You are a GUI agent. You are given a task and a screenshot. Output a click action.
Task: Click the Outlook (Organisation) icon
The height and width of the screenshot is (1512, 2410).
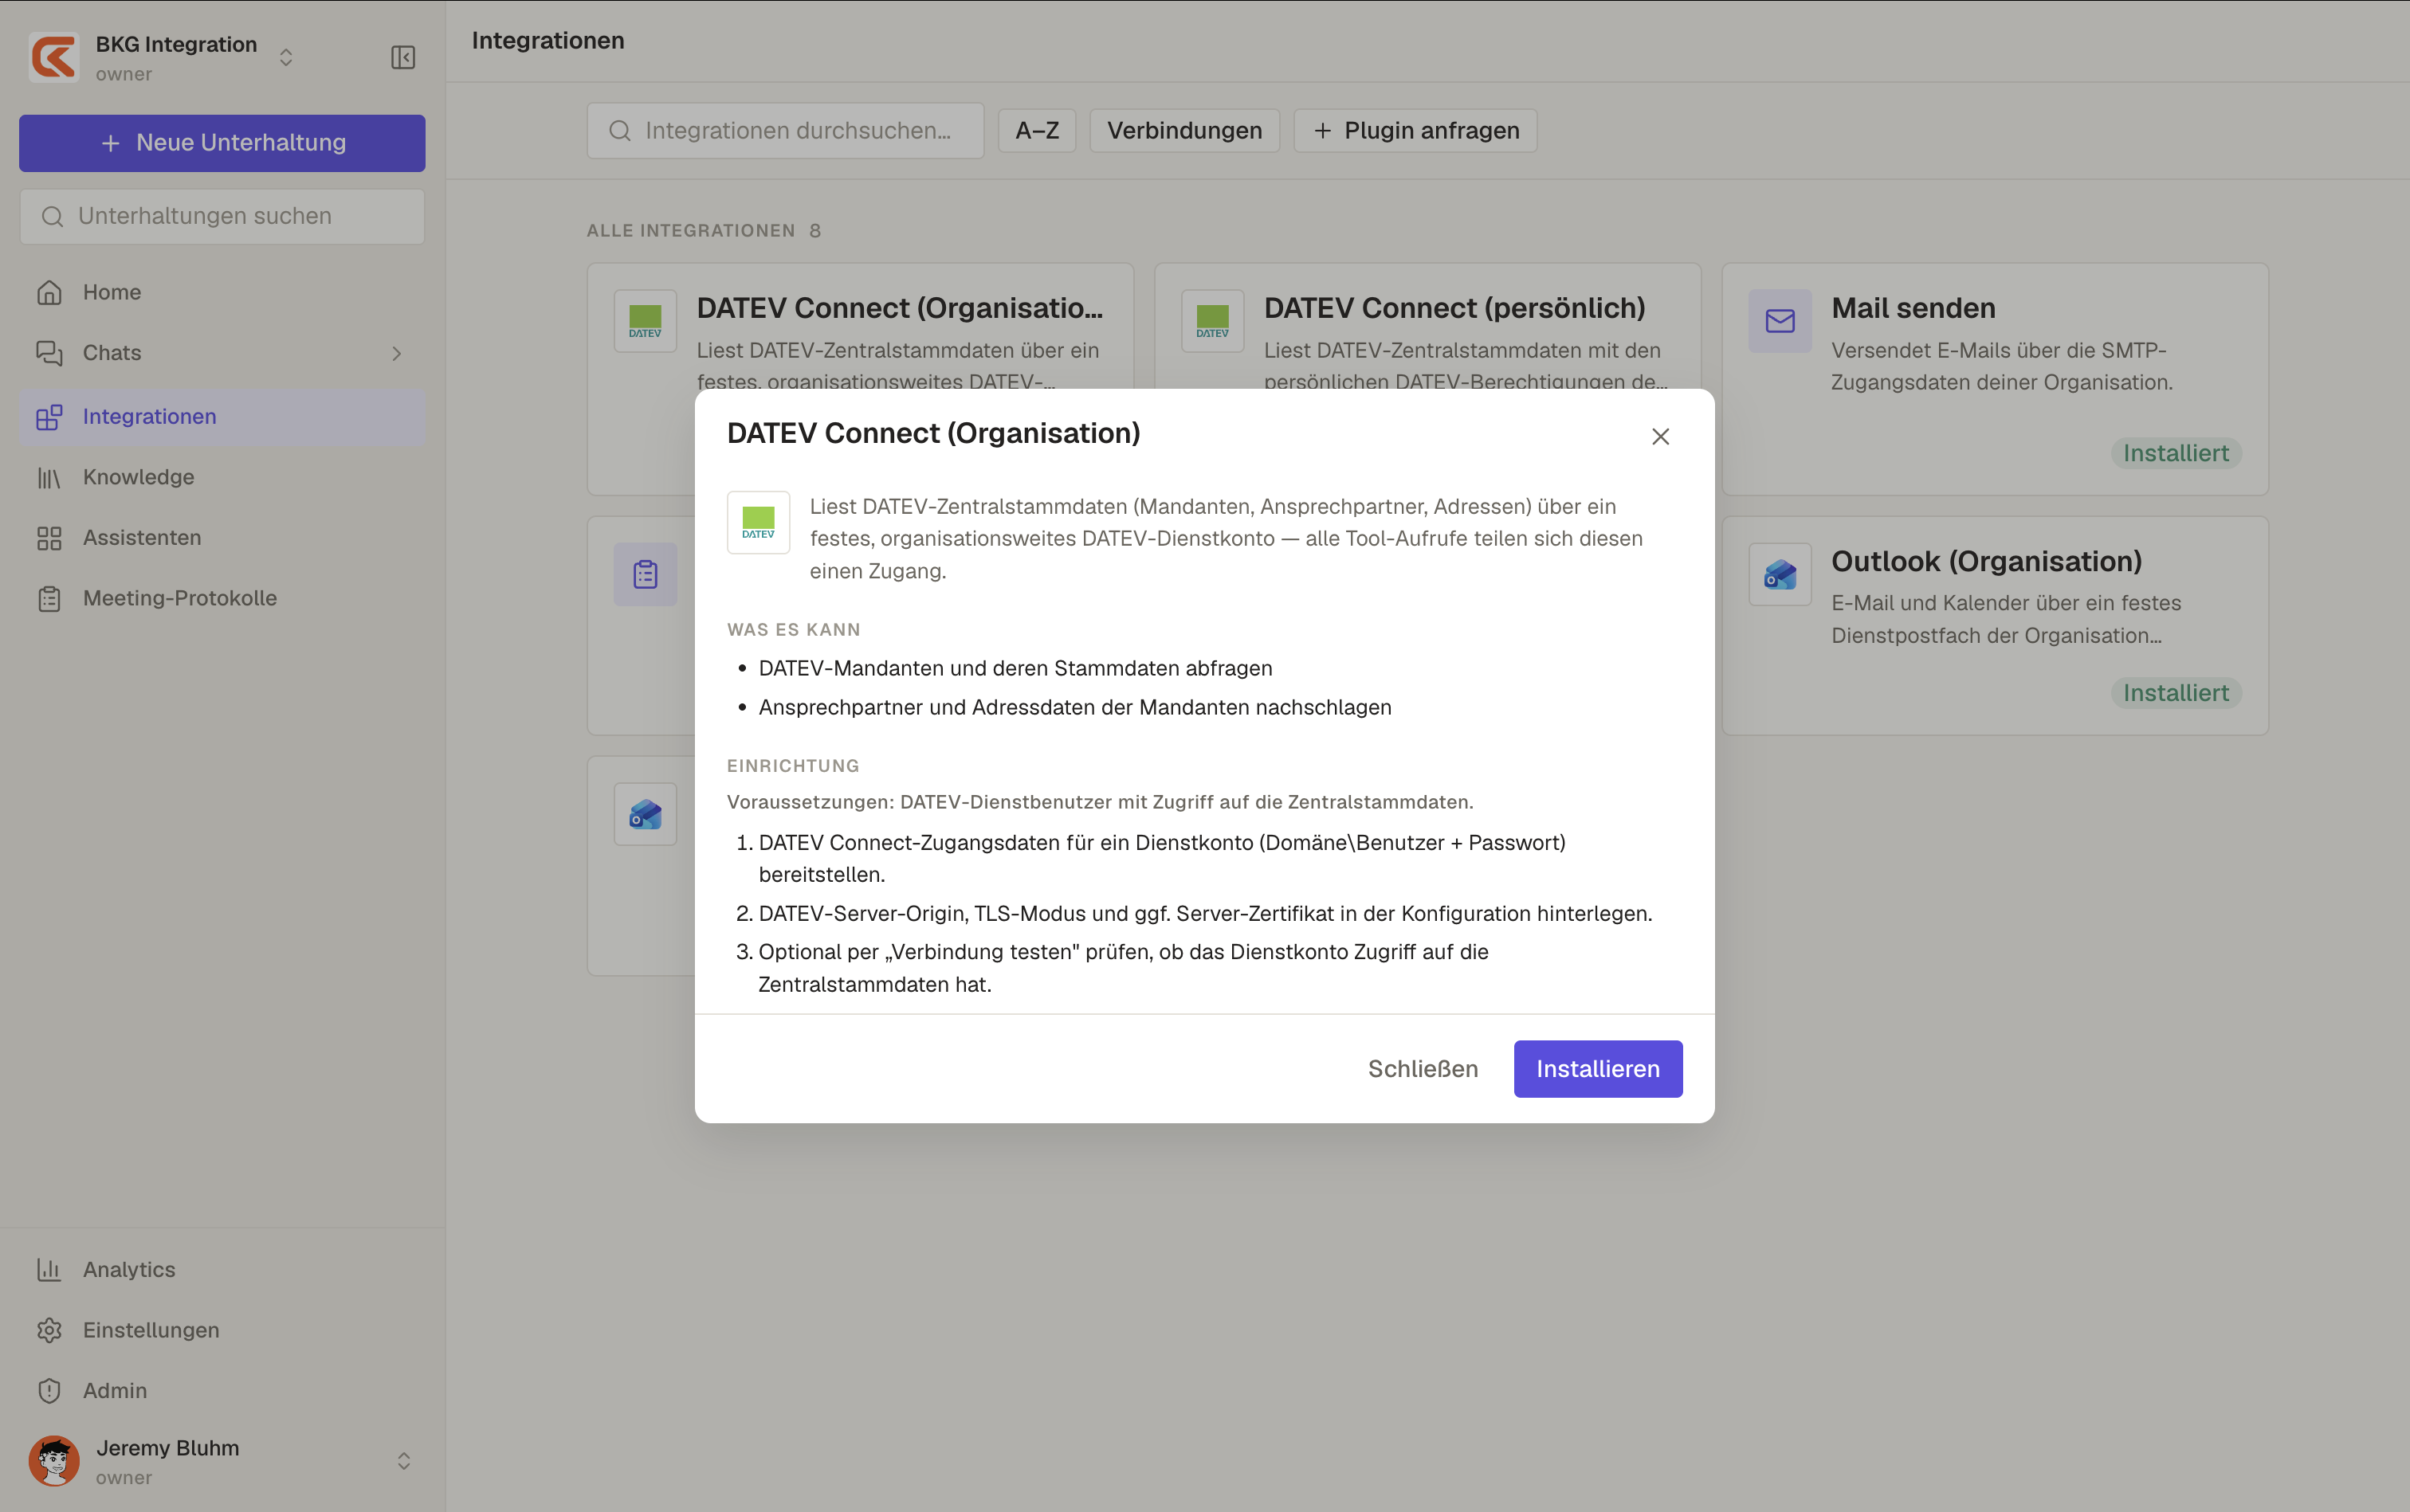click(x=1780, y=574)
